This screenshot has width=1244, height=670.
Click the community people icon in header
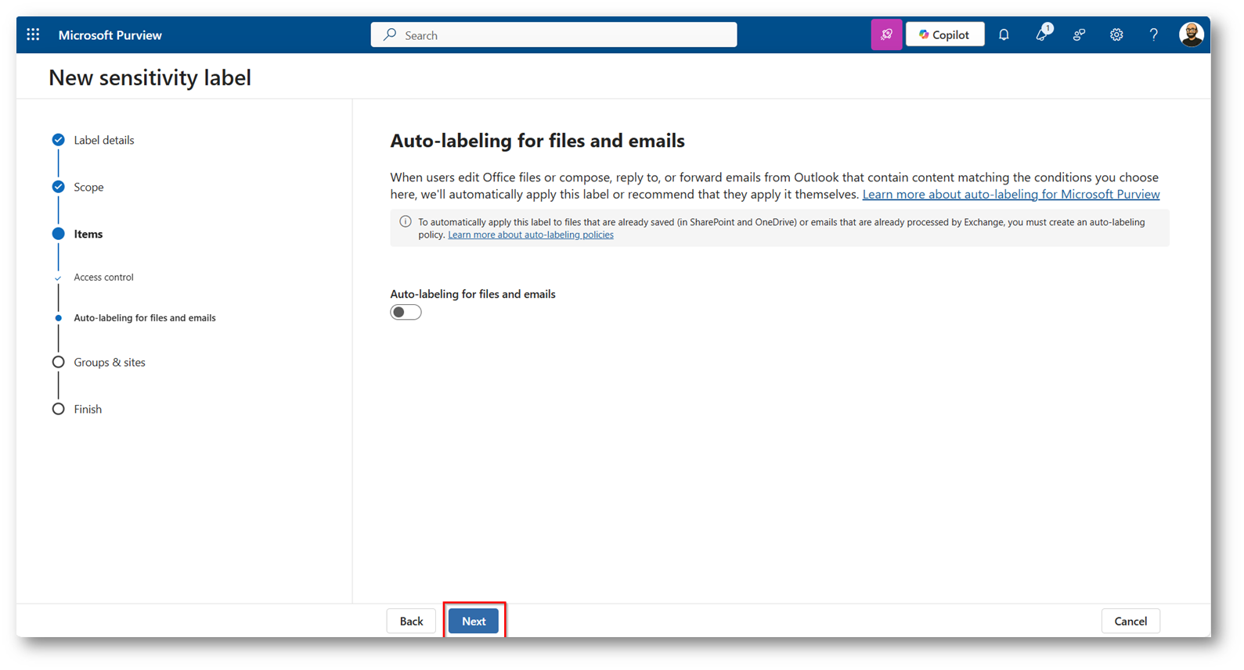coord(1079,34)
